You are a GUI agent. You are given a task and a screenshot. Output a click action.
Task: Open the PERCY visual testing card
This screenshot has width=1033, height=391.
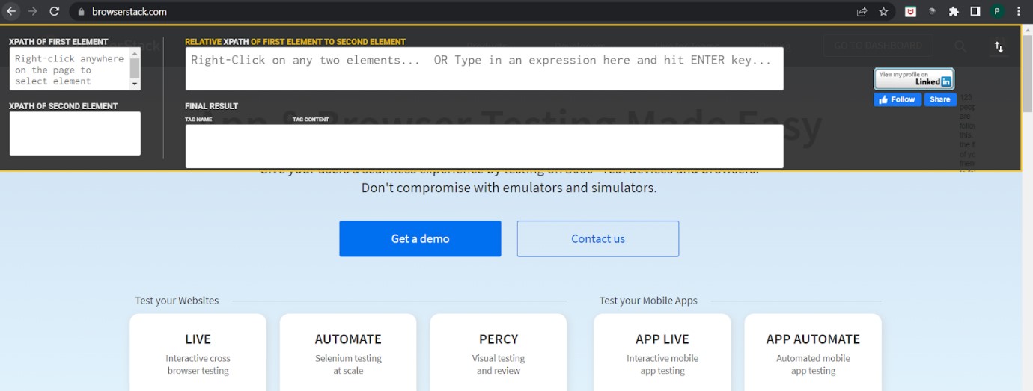tap(499, 352)
